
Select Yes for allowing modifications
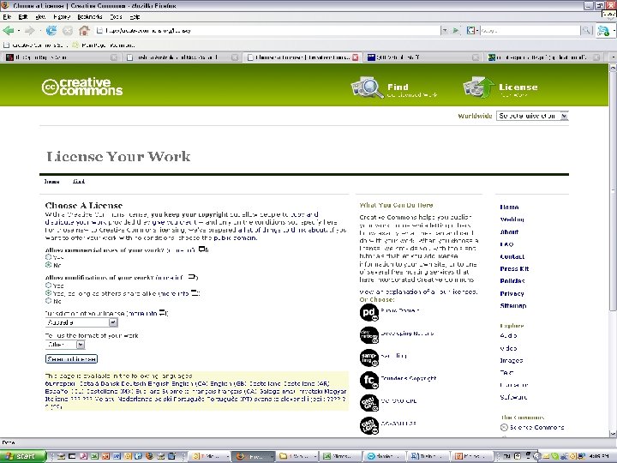coord(48,286)
